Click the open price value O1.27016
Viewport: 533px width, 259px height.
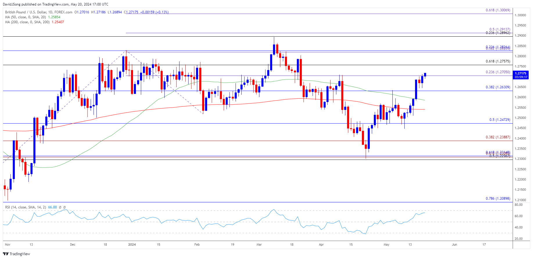click(82, 12)
